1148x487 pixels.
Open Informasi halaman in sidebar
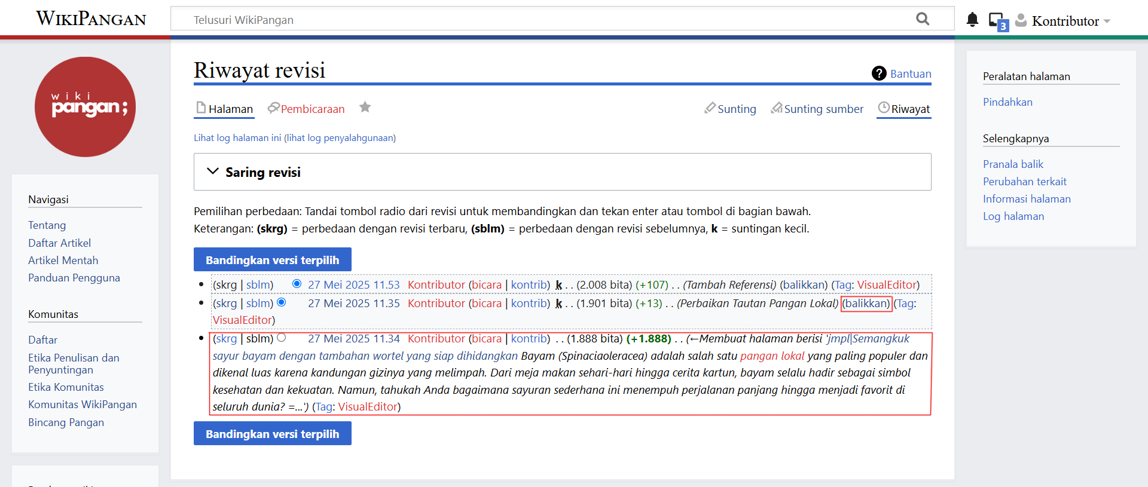click(1026, 199)
